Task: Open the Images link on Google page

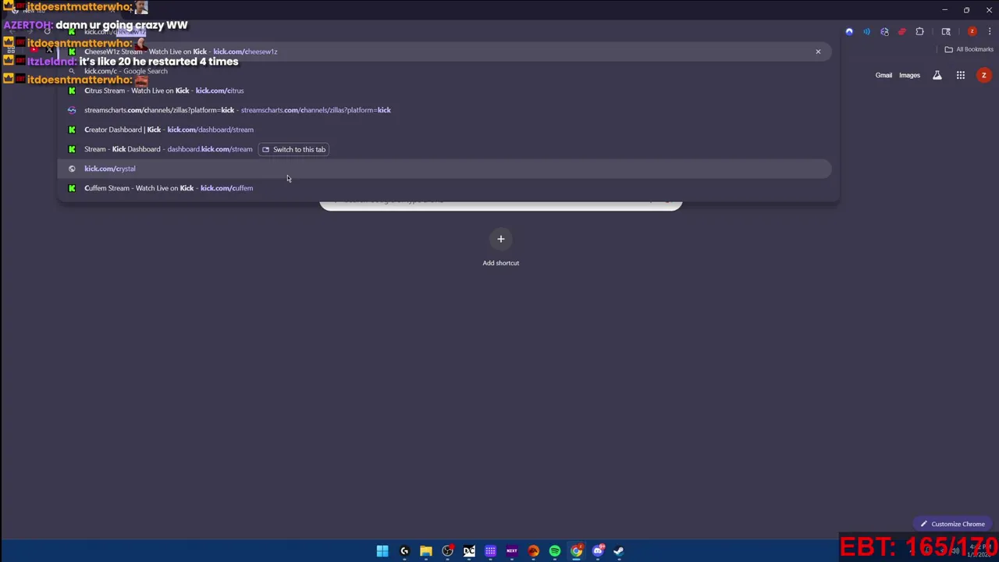Action: click(x=909, y=76)
